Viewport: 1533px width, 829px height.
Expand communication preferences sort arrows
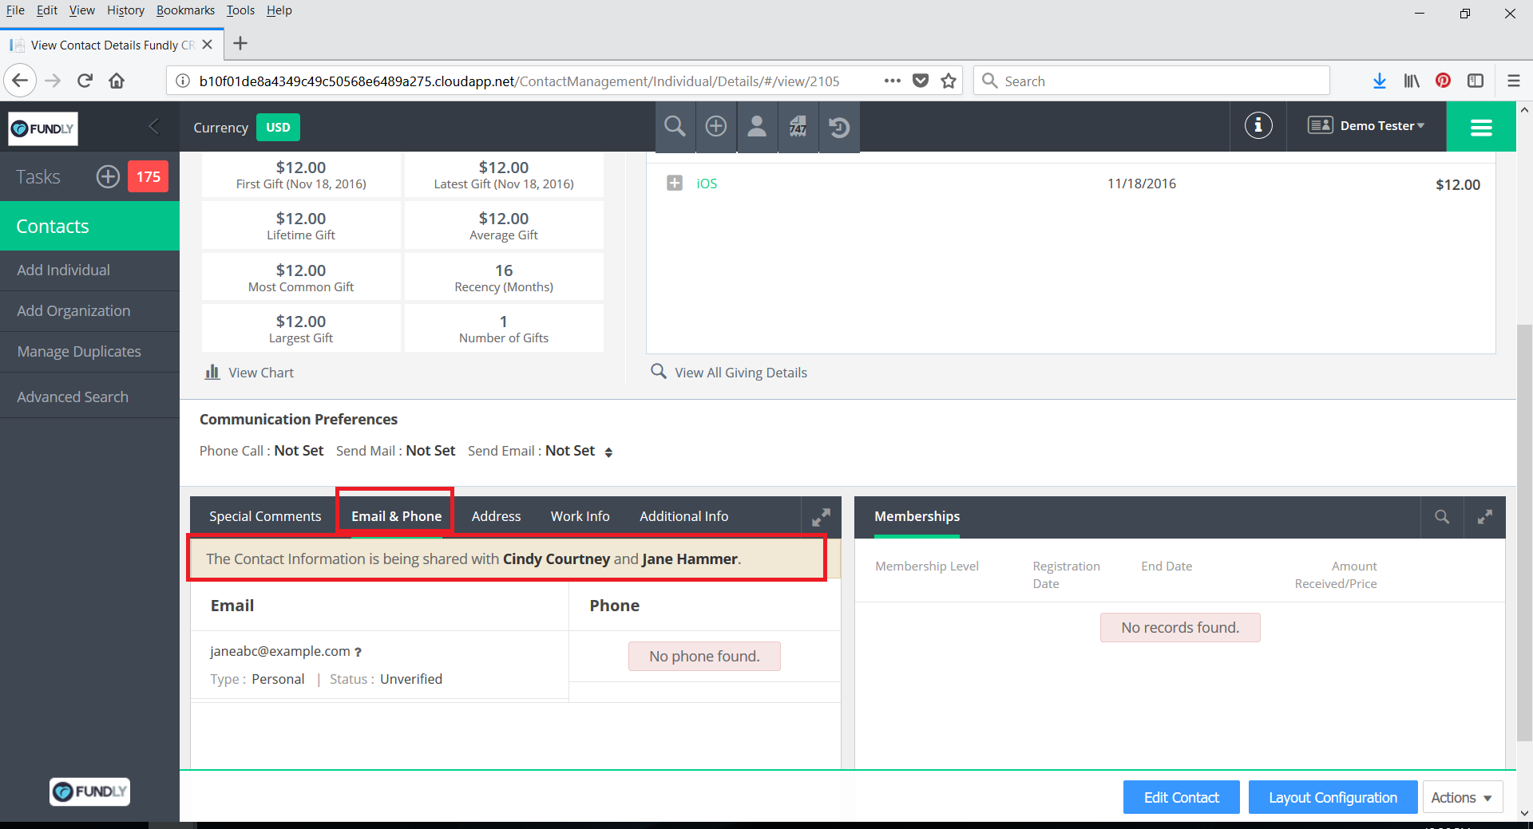pos(608,452)
